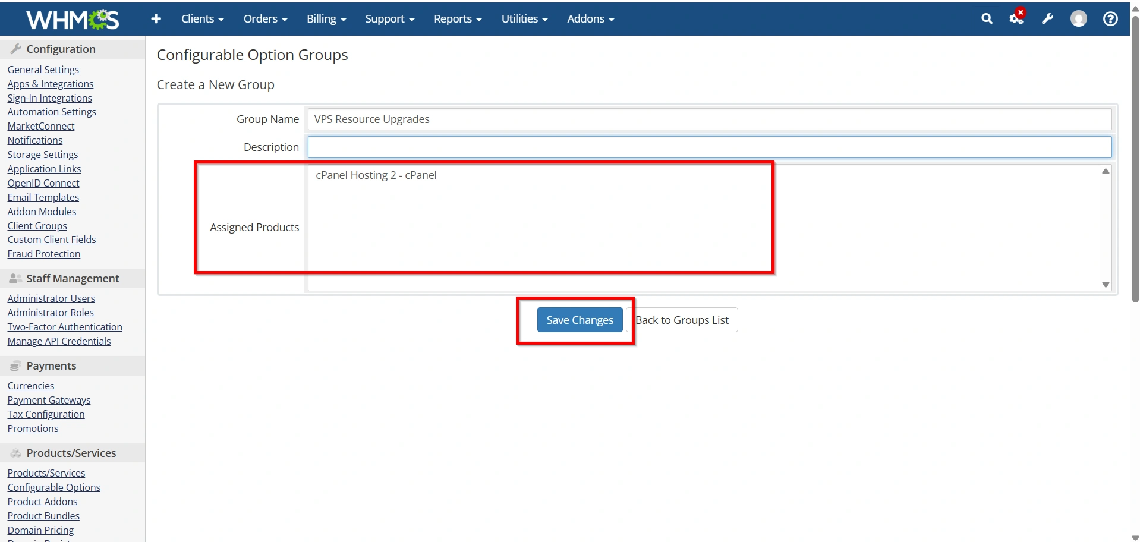The image size is (1140, 542).
Task: Expand the Orders dropdown menu
Action: [265, 19]
